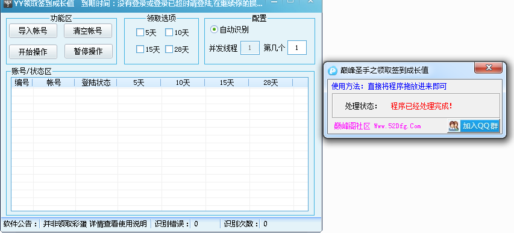The width and height of the screenshot is (514, 233).
Task: Click the 巅峰阁社区 link text
Action: [x=352, y=126]
